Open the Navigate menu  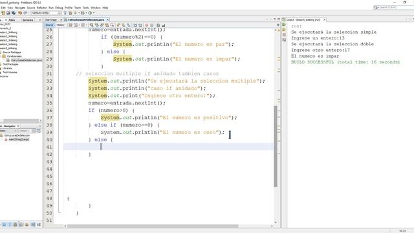(20, 8)
